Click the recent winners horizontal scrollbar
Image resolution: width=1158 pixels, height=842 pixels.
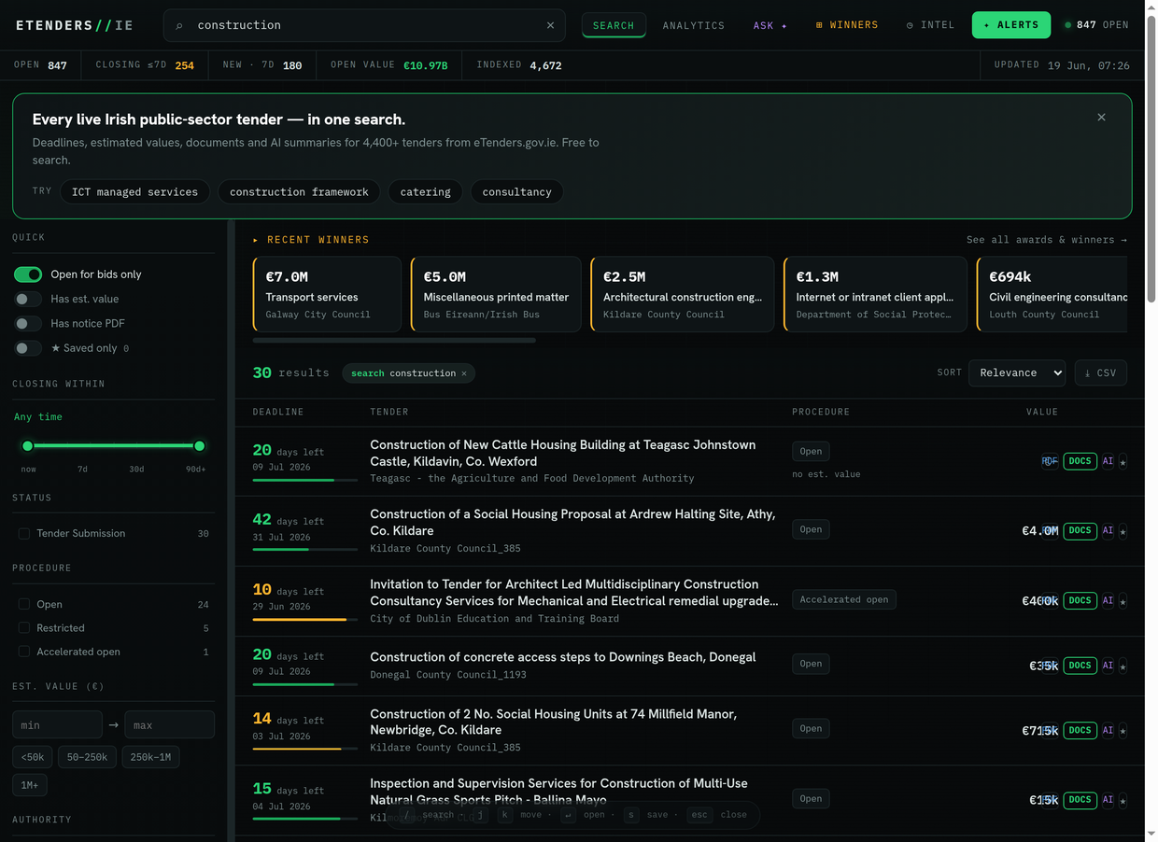tap(394, 341)
